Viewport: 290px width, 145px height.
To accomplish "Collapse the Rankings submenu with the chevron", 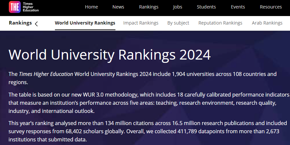I will pos(36,24).
